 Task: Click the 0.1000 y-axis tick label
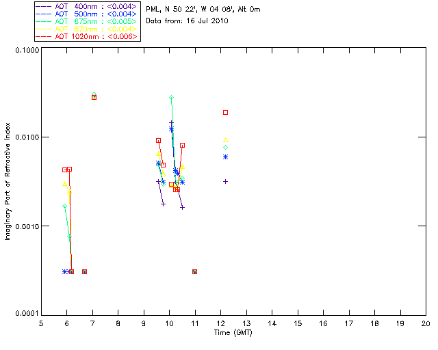click(x=27, y=50)
